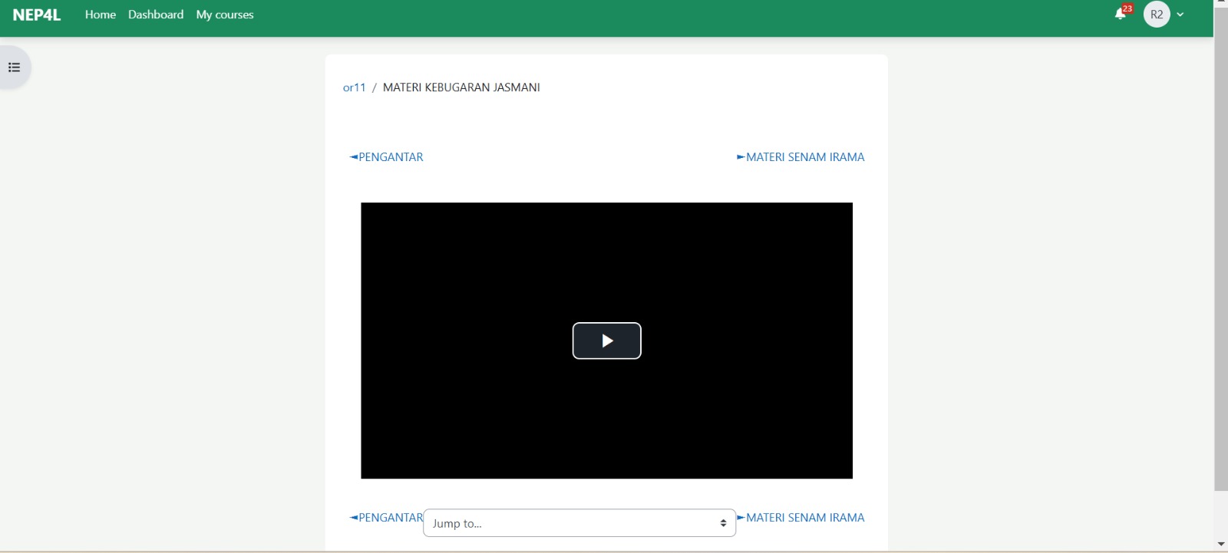Go to the Home menu item
Screen dimensions: 1228x553
[101, 15]
